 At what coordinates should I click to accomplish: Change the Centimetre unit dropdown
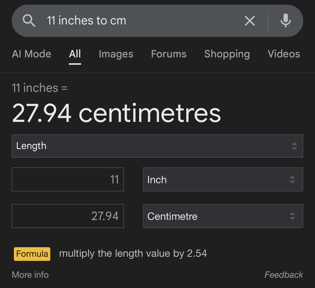[223, 216]
